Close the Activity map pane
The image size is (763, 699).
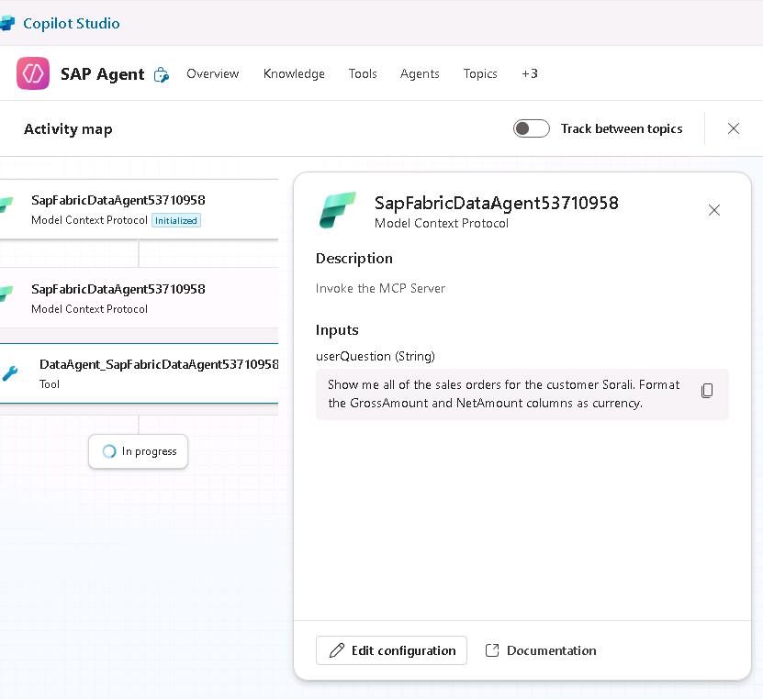pos(733,128)
